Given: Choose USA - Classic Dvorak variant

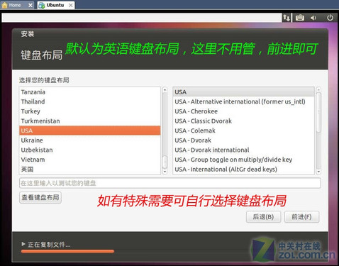Looking at the screenshot, I should point(244,121).
